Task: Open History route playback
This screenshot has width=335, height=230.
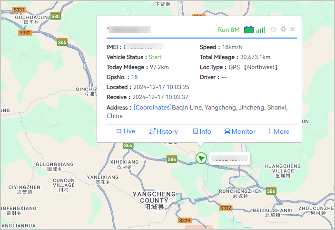Action: pos(163,131)
